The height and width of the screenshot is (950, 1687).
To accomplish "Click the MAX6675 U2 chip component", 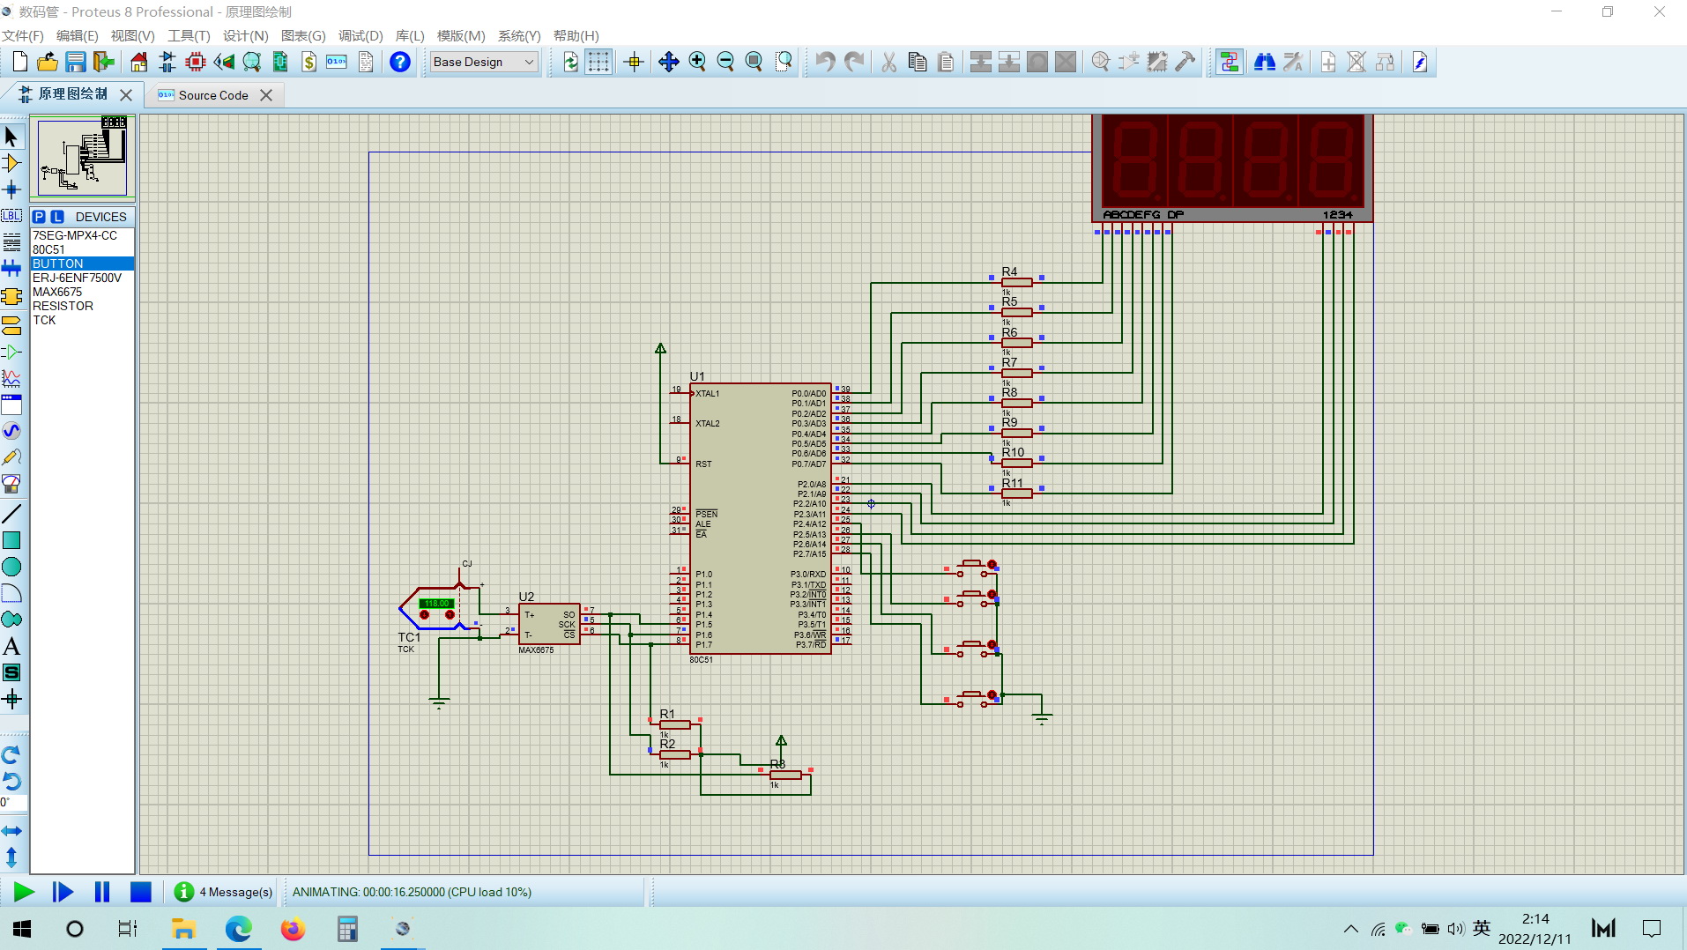I will tap(549, 624).
